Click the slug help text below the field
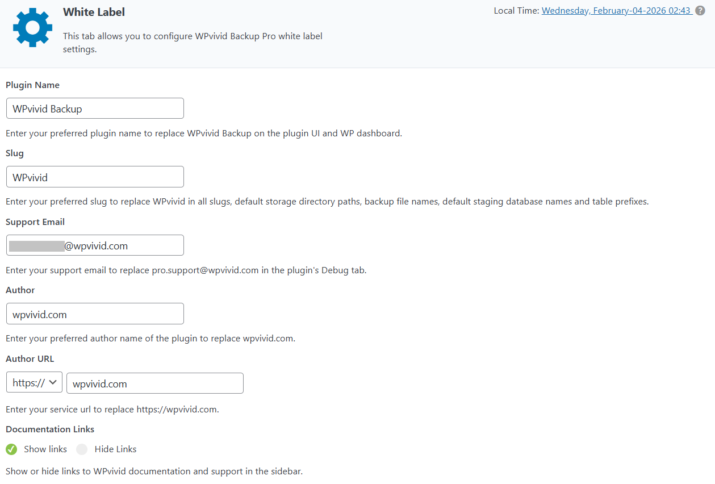 [x=327, y=202]
